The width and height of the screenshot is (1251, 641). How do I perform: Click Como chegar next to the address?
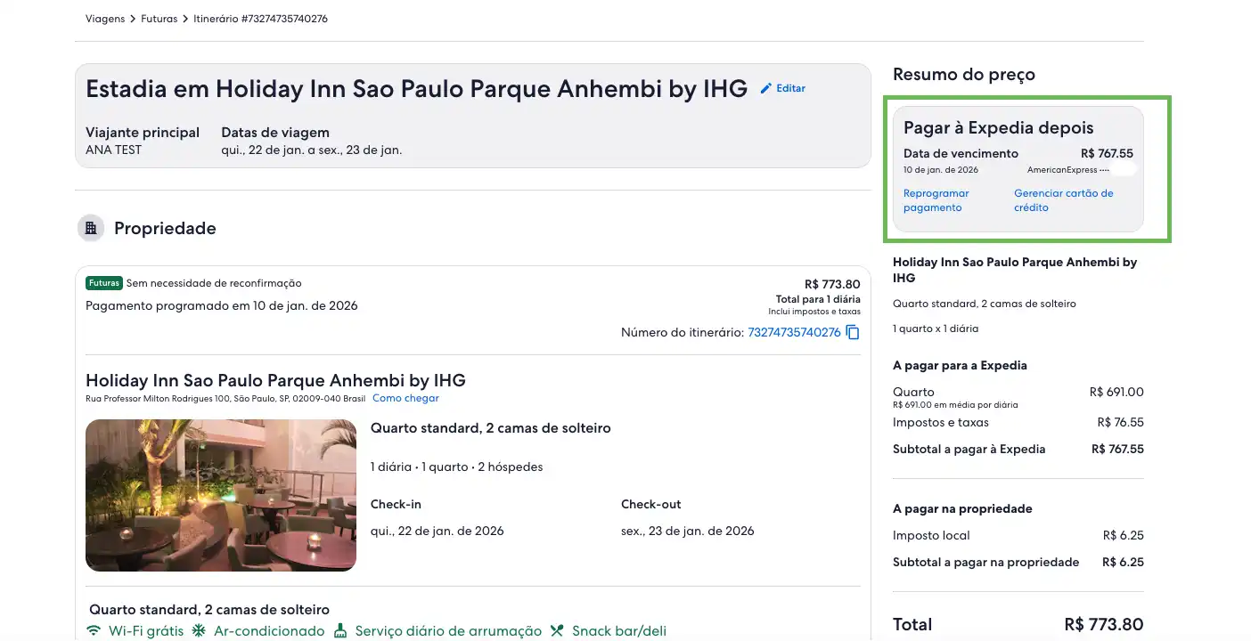(405, 398)
